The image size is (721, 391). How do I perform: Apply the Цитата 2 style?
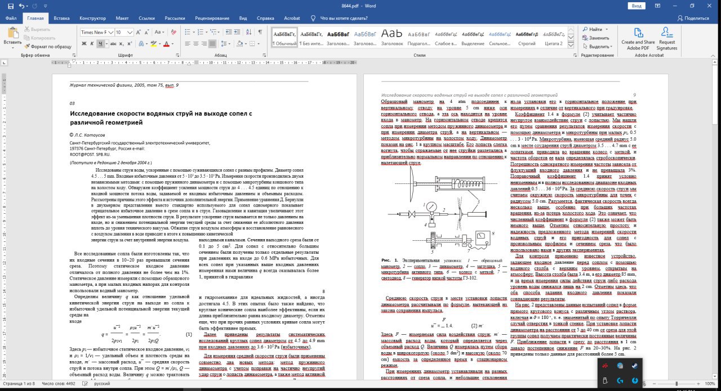tap(554, 37)
